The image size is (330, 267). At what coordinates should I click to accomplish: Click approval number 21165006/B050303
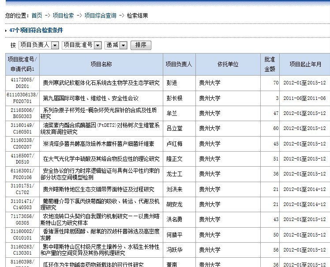pos(22,113)
